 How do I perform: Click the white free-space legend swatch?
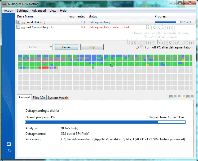[x=167, y=97]
